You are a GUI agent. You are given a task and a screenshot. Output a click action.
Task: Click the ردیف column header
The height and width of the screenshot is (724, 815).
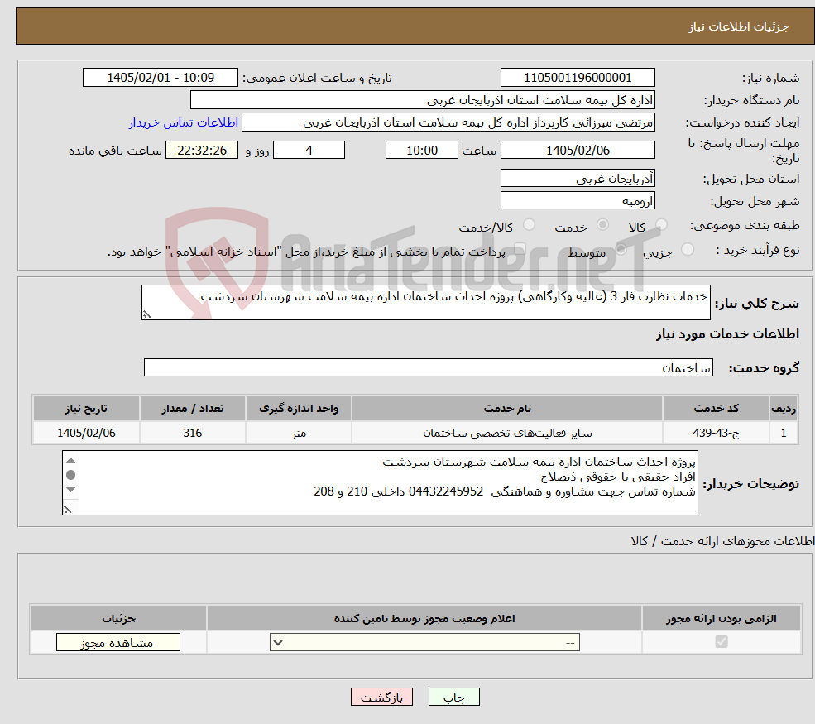tap(784, 408)
